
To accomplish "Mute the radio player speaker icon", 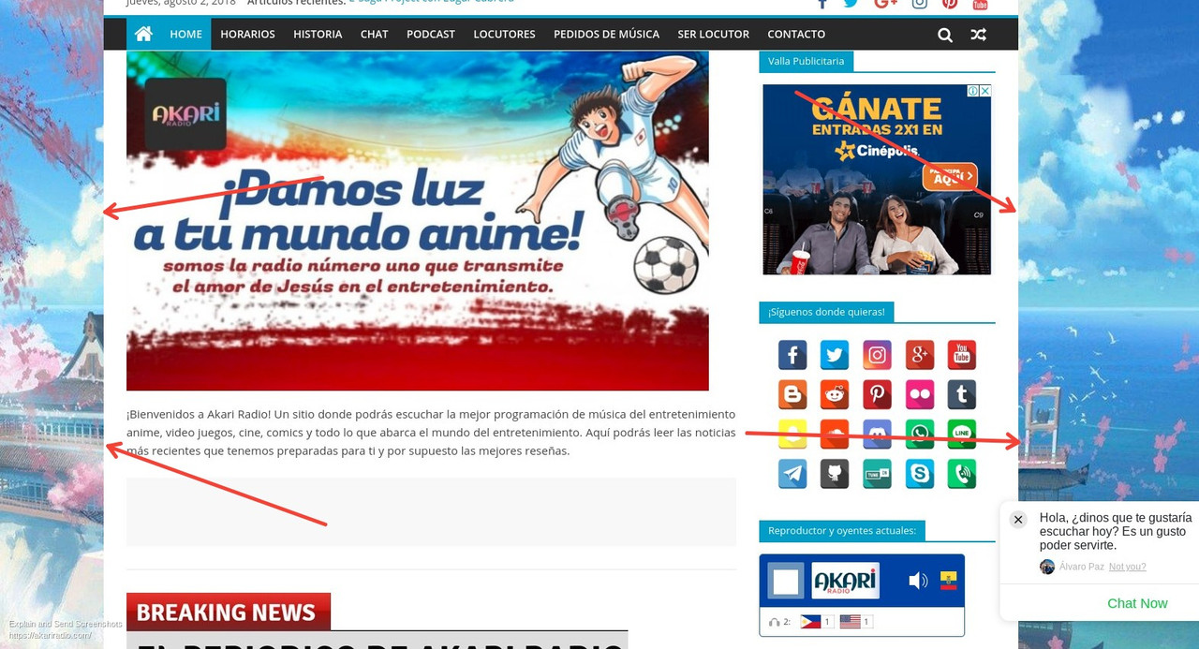I will [x=918, y=581].
